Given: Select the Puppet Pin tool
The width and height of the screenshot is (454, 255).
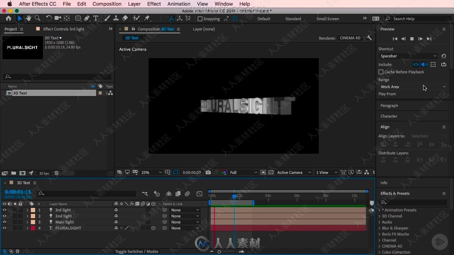Looking at the screenshot, I should [147, 18].
